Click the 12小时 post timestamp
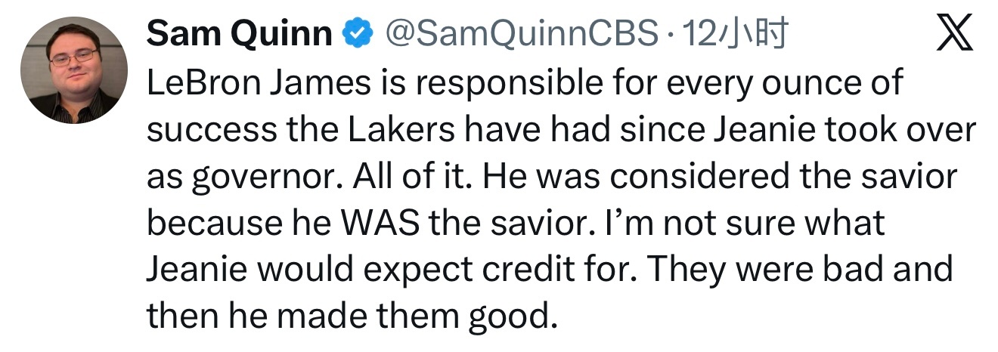 point(735,33)
